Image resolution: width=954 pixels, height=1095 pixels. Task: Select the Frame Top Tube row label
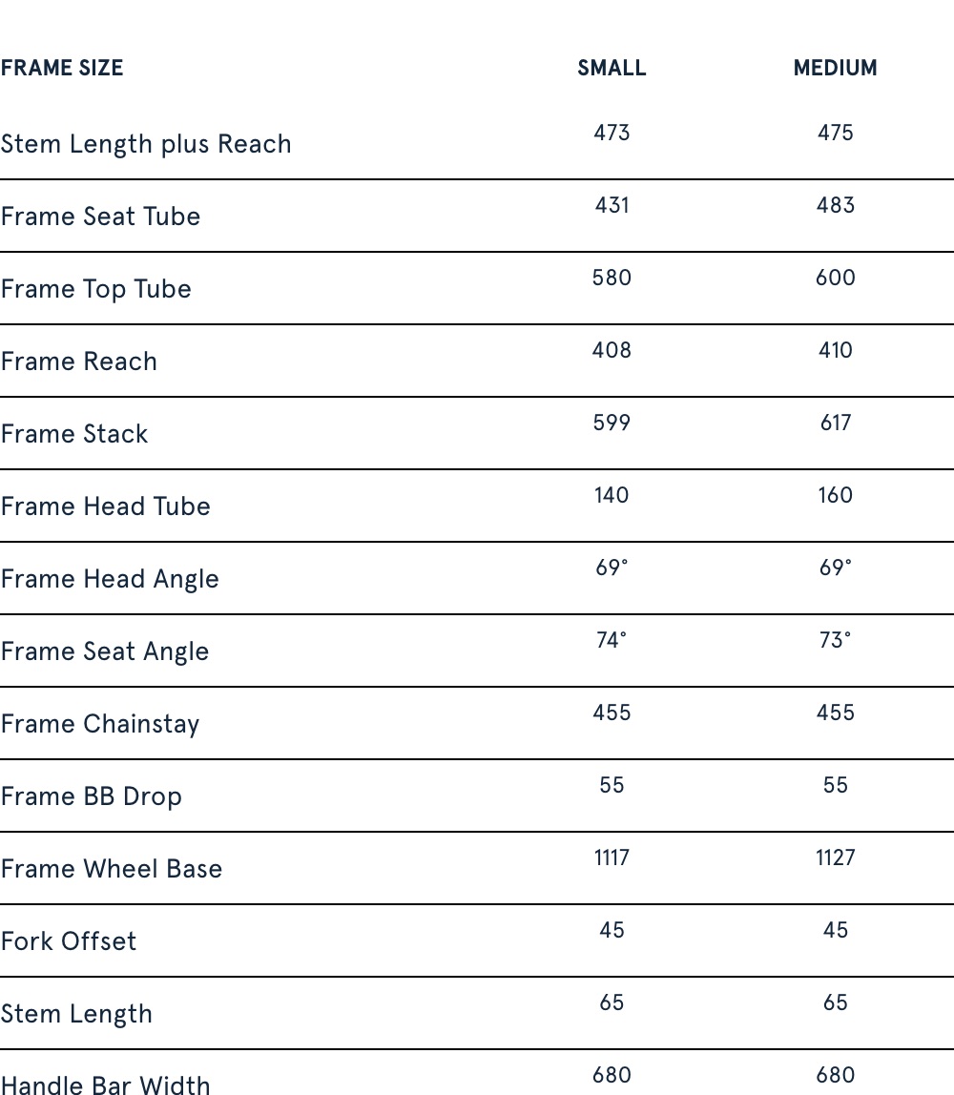95,289
